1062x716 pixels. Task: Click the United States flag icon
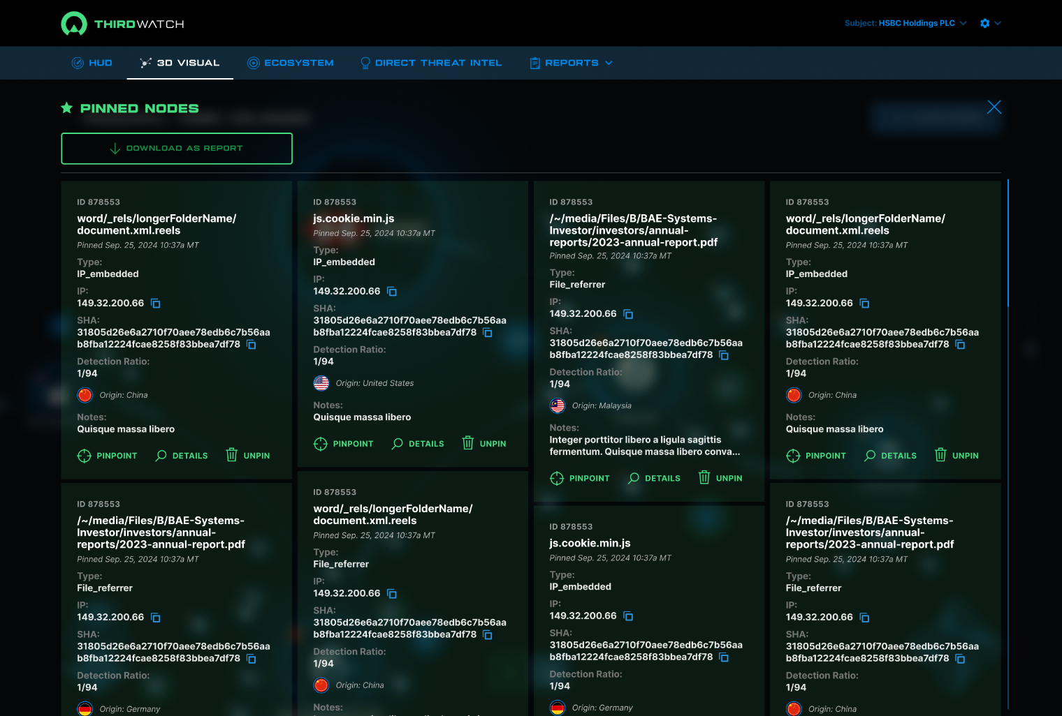(321, 383)
